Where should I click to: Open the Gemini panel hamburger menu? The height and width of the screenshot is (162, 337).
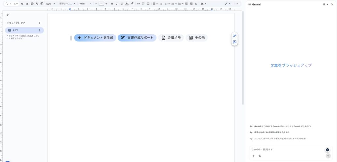pos(250,4)
